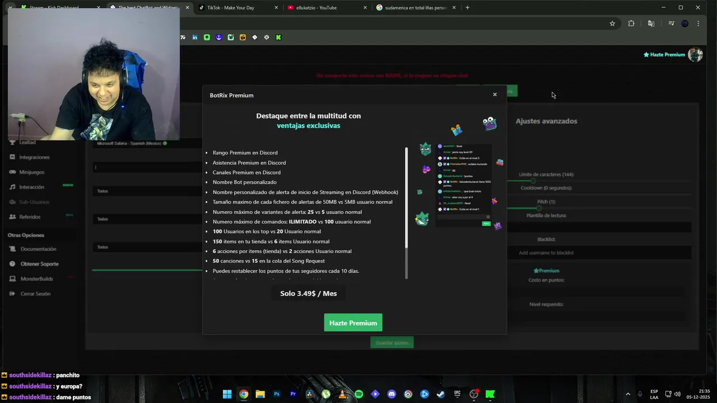Click the Nombre Bot personalizado list item
Image resolution: width=717 pixels, height=403 pixels.
click(x=245, y=182)
